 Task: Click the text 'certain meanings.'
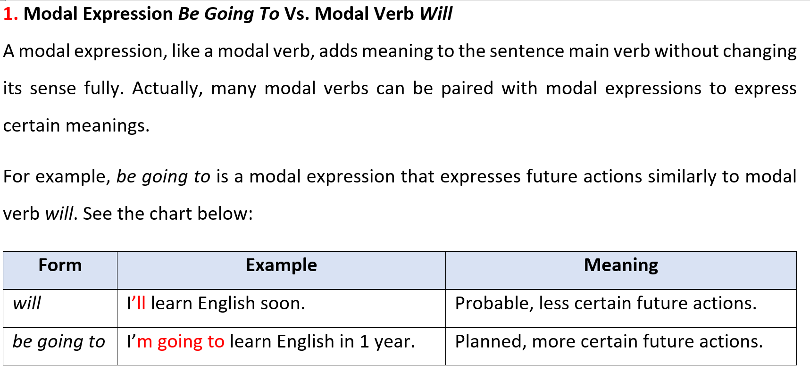point(76,126)
